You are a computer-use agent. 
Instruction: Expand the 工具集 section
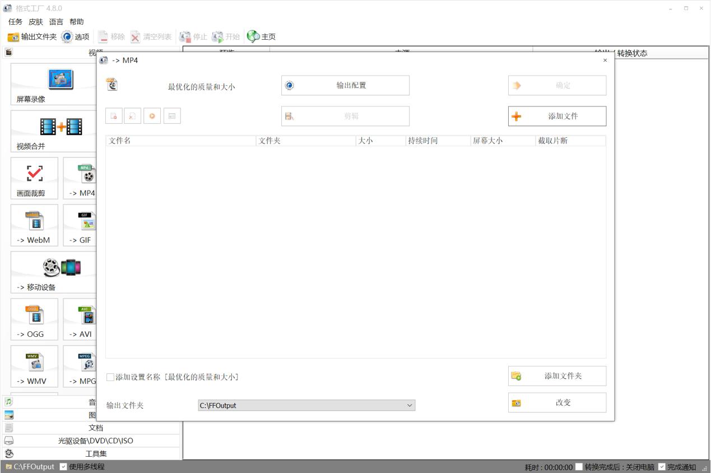pyautogui.click(x=95, y=453)
